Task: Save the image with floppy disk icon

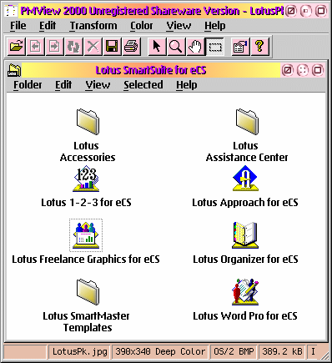Action: (112, 46)
